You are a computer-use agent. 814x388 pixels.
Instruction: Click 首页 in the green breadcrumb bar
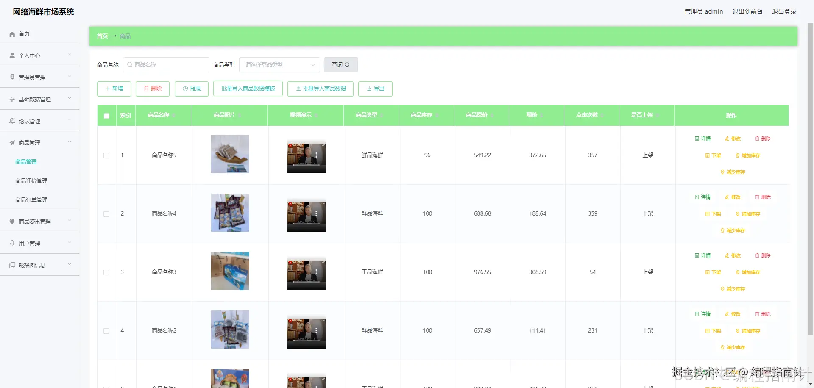tap(102, 36)
